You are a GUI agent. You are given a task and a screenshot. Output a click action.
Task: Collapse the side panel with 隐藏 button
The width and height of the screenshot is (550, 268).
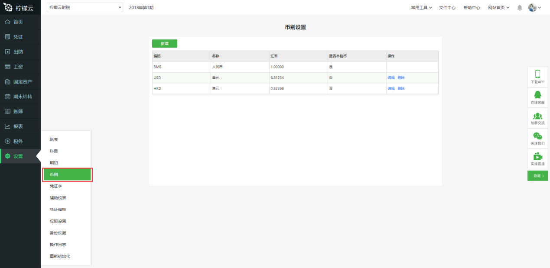(537, 176)
